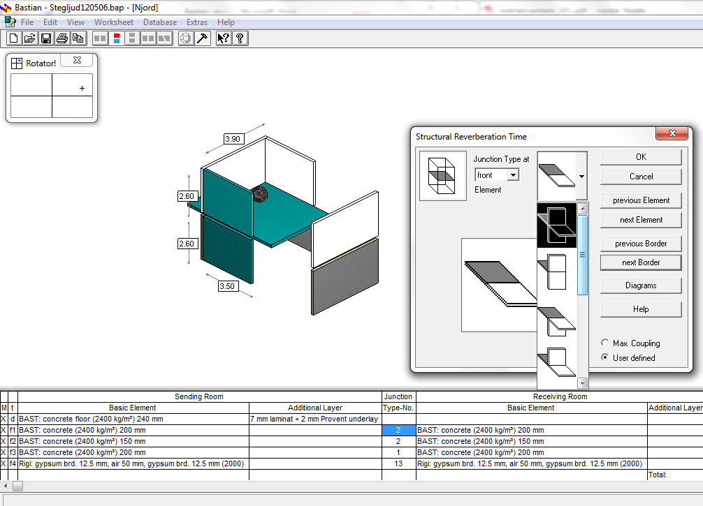Open the View menu
Viewport: 703px width, 506px height.
pyautogui.click(x=75, y=22)
